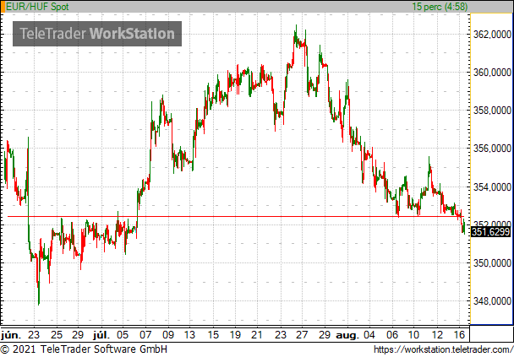Click the júl. month label on time axis
514x357 pixels.
[x=101, y=335]
